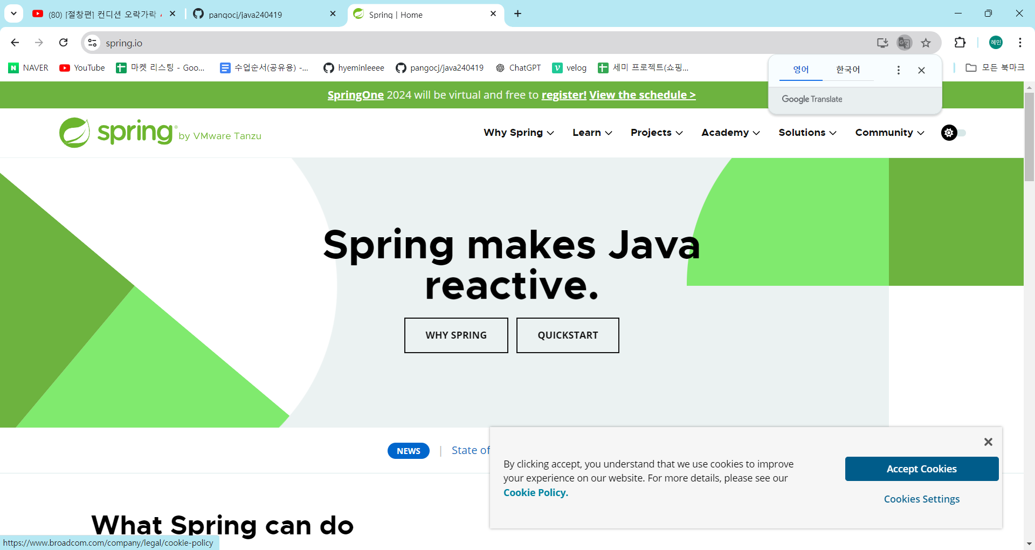The image size is (1035, 550).
Task: Open the Cookie Policy link
Action: tap(536, 492)
